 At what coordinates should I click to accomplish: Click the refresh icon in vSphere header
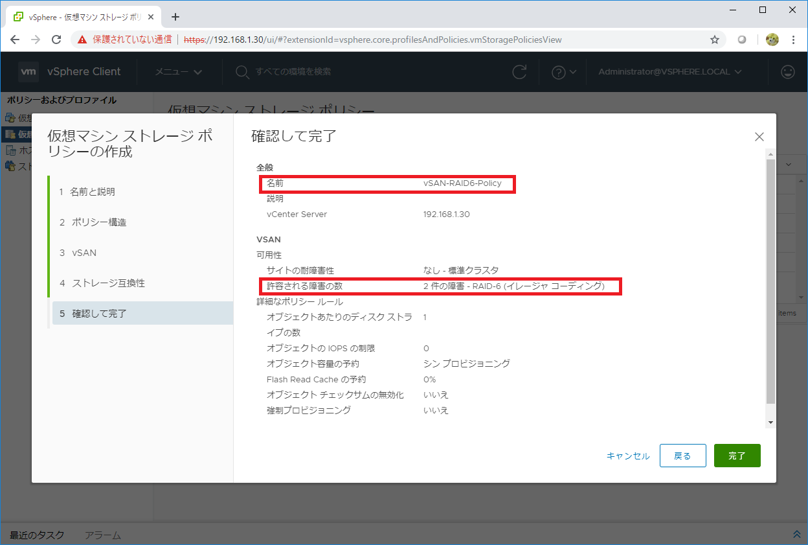tap(519, 72)
